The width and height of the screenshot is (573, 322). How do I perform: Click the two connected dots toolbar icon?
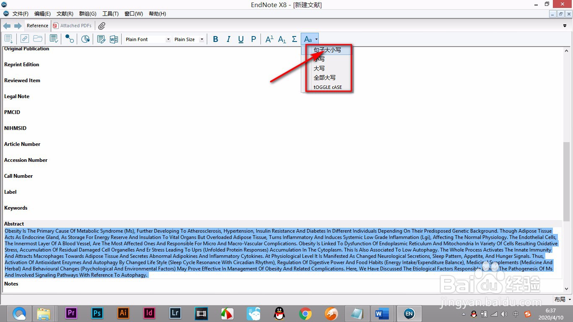point(70,39)
